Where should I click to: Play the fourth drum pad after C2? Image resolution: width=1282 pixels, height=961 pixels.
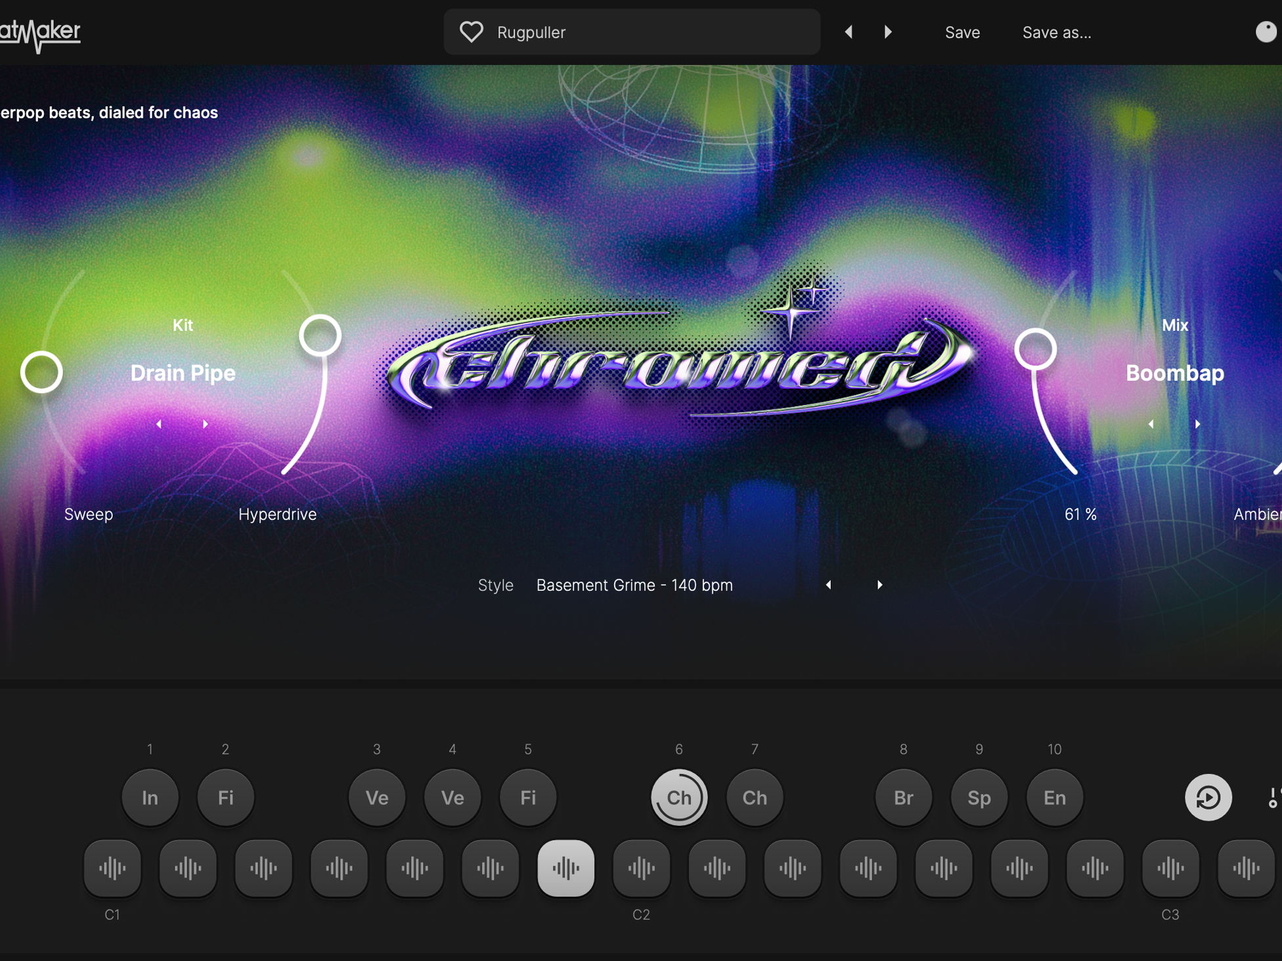click(x=944, y=868)
